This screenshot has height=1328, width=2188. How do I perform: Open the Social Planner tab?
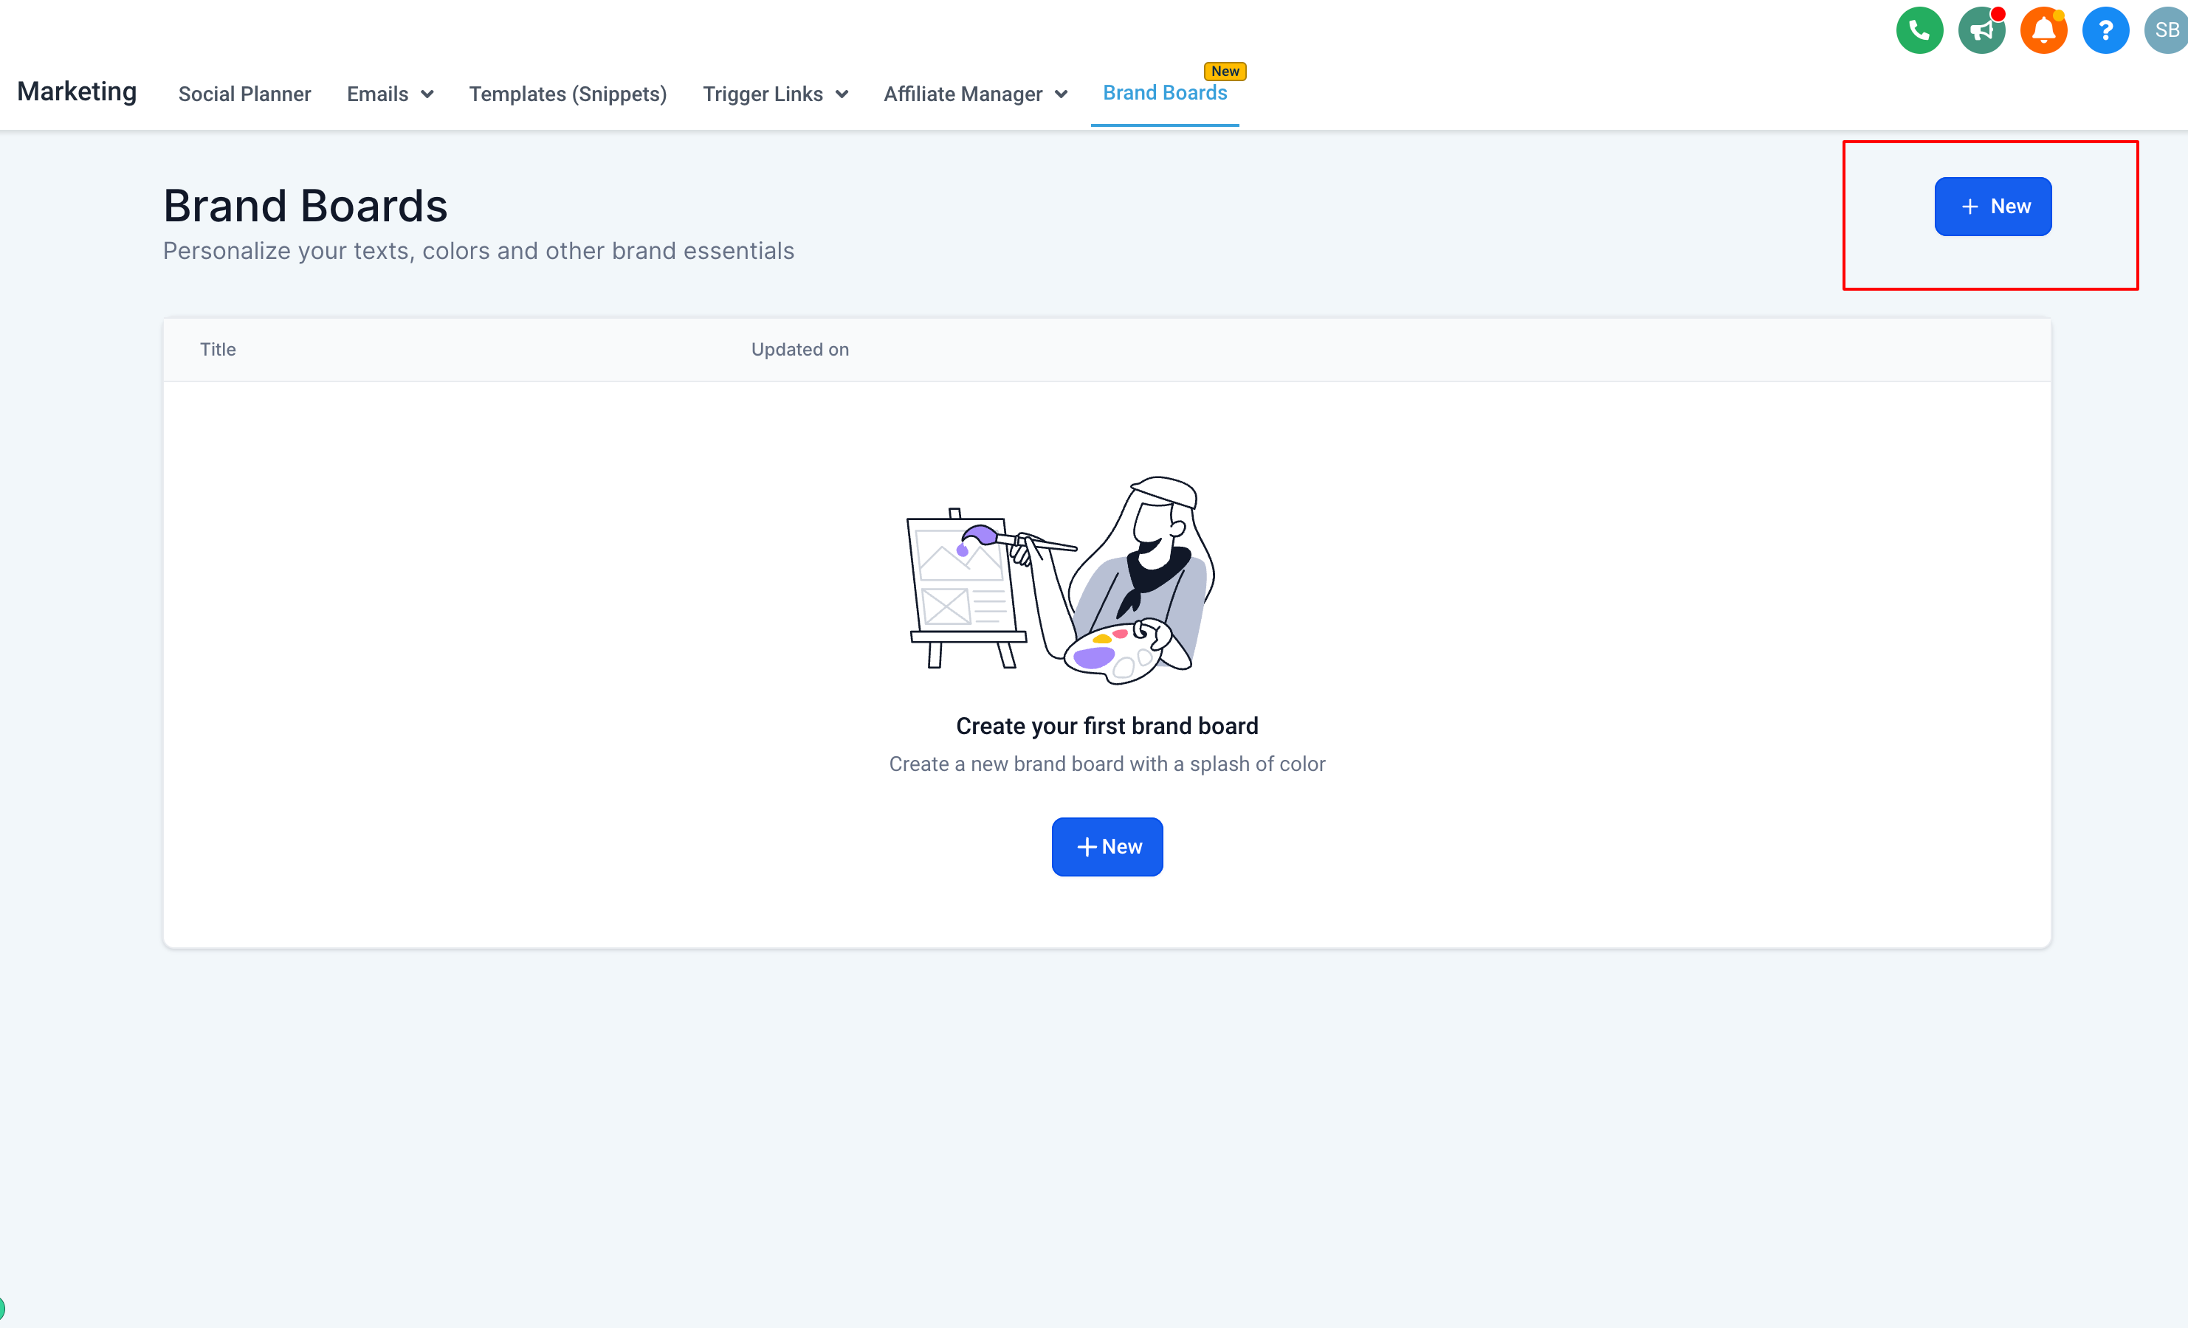click(244, 94)
